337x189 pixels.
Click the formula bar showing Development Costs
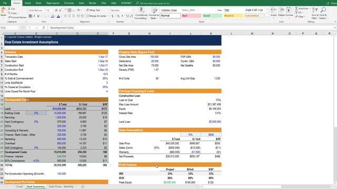(191, 28)
